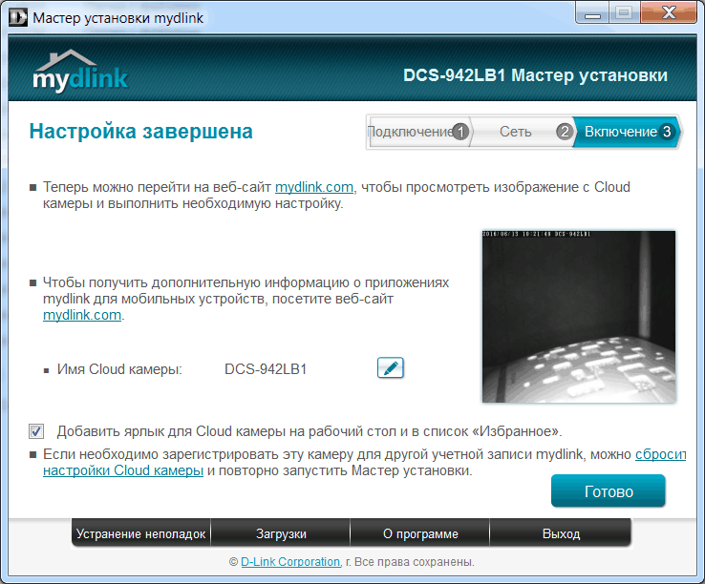Click the Готово button

pyautogui.click(x=609, y=491)
